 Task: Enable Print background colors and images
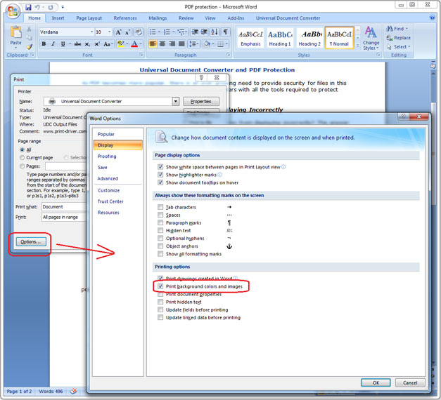[x=161, y=286]
